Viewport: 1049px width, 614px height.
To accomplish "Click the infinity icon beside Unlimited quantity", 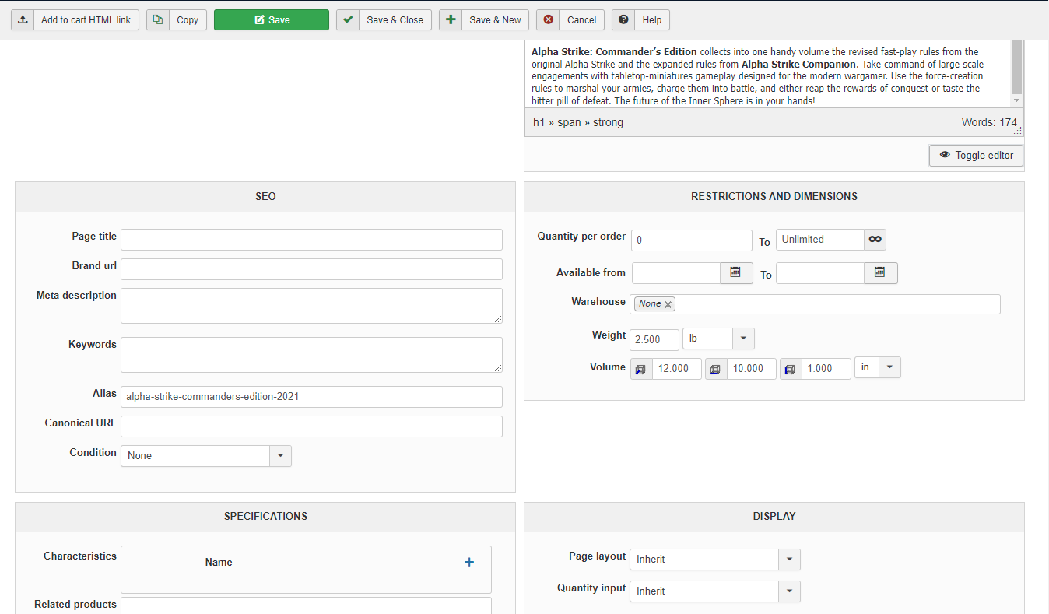I will pyautogui.click(x=875, y=240).
